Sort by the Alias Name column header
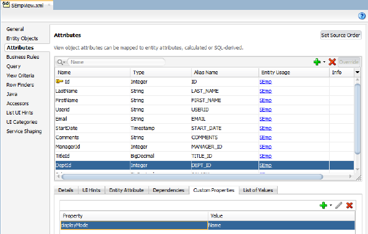368x234 pixels. (225, 72)
